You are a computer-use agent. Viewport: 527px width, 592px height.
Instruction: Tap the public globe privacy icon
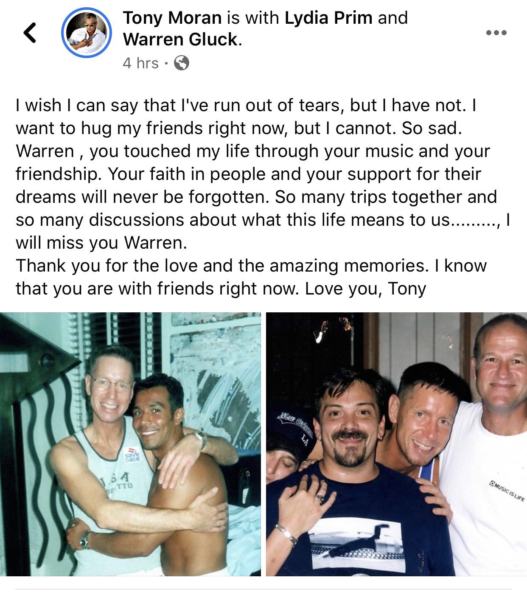point(181,63)
